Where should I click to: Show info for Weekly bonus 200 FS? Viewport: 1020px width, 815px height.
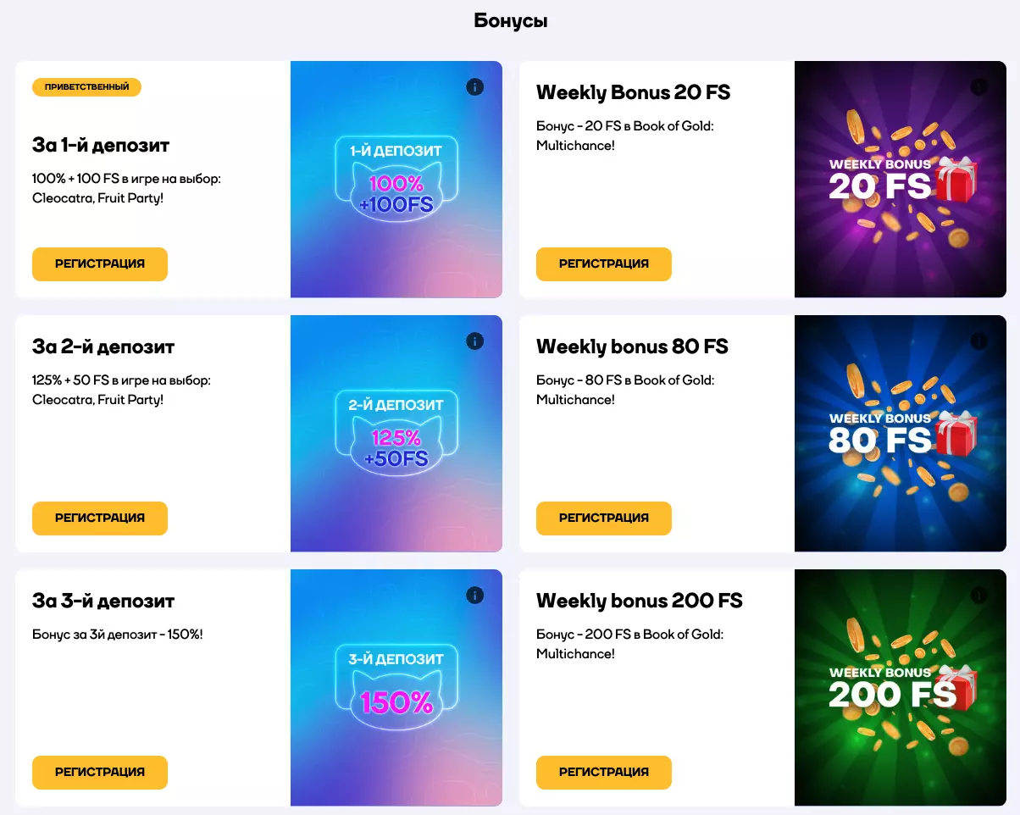point(978,595)
